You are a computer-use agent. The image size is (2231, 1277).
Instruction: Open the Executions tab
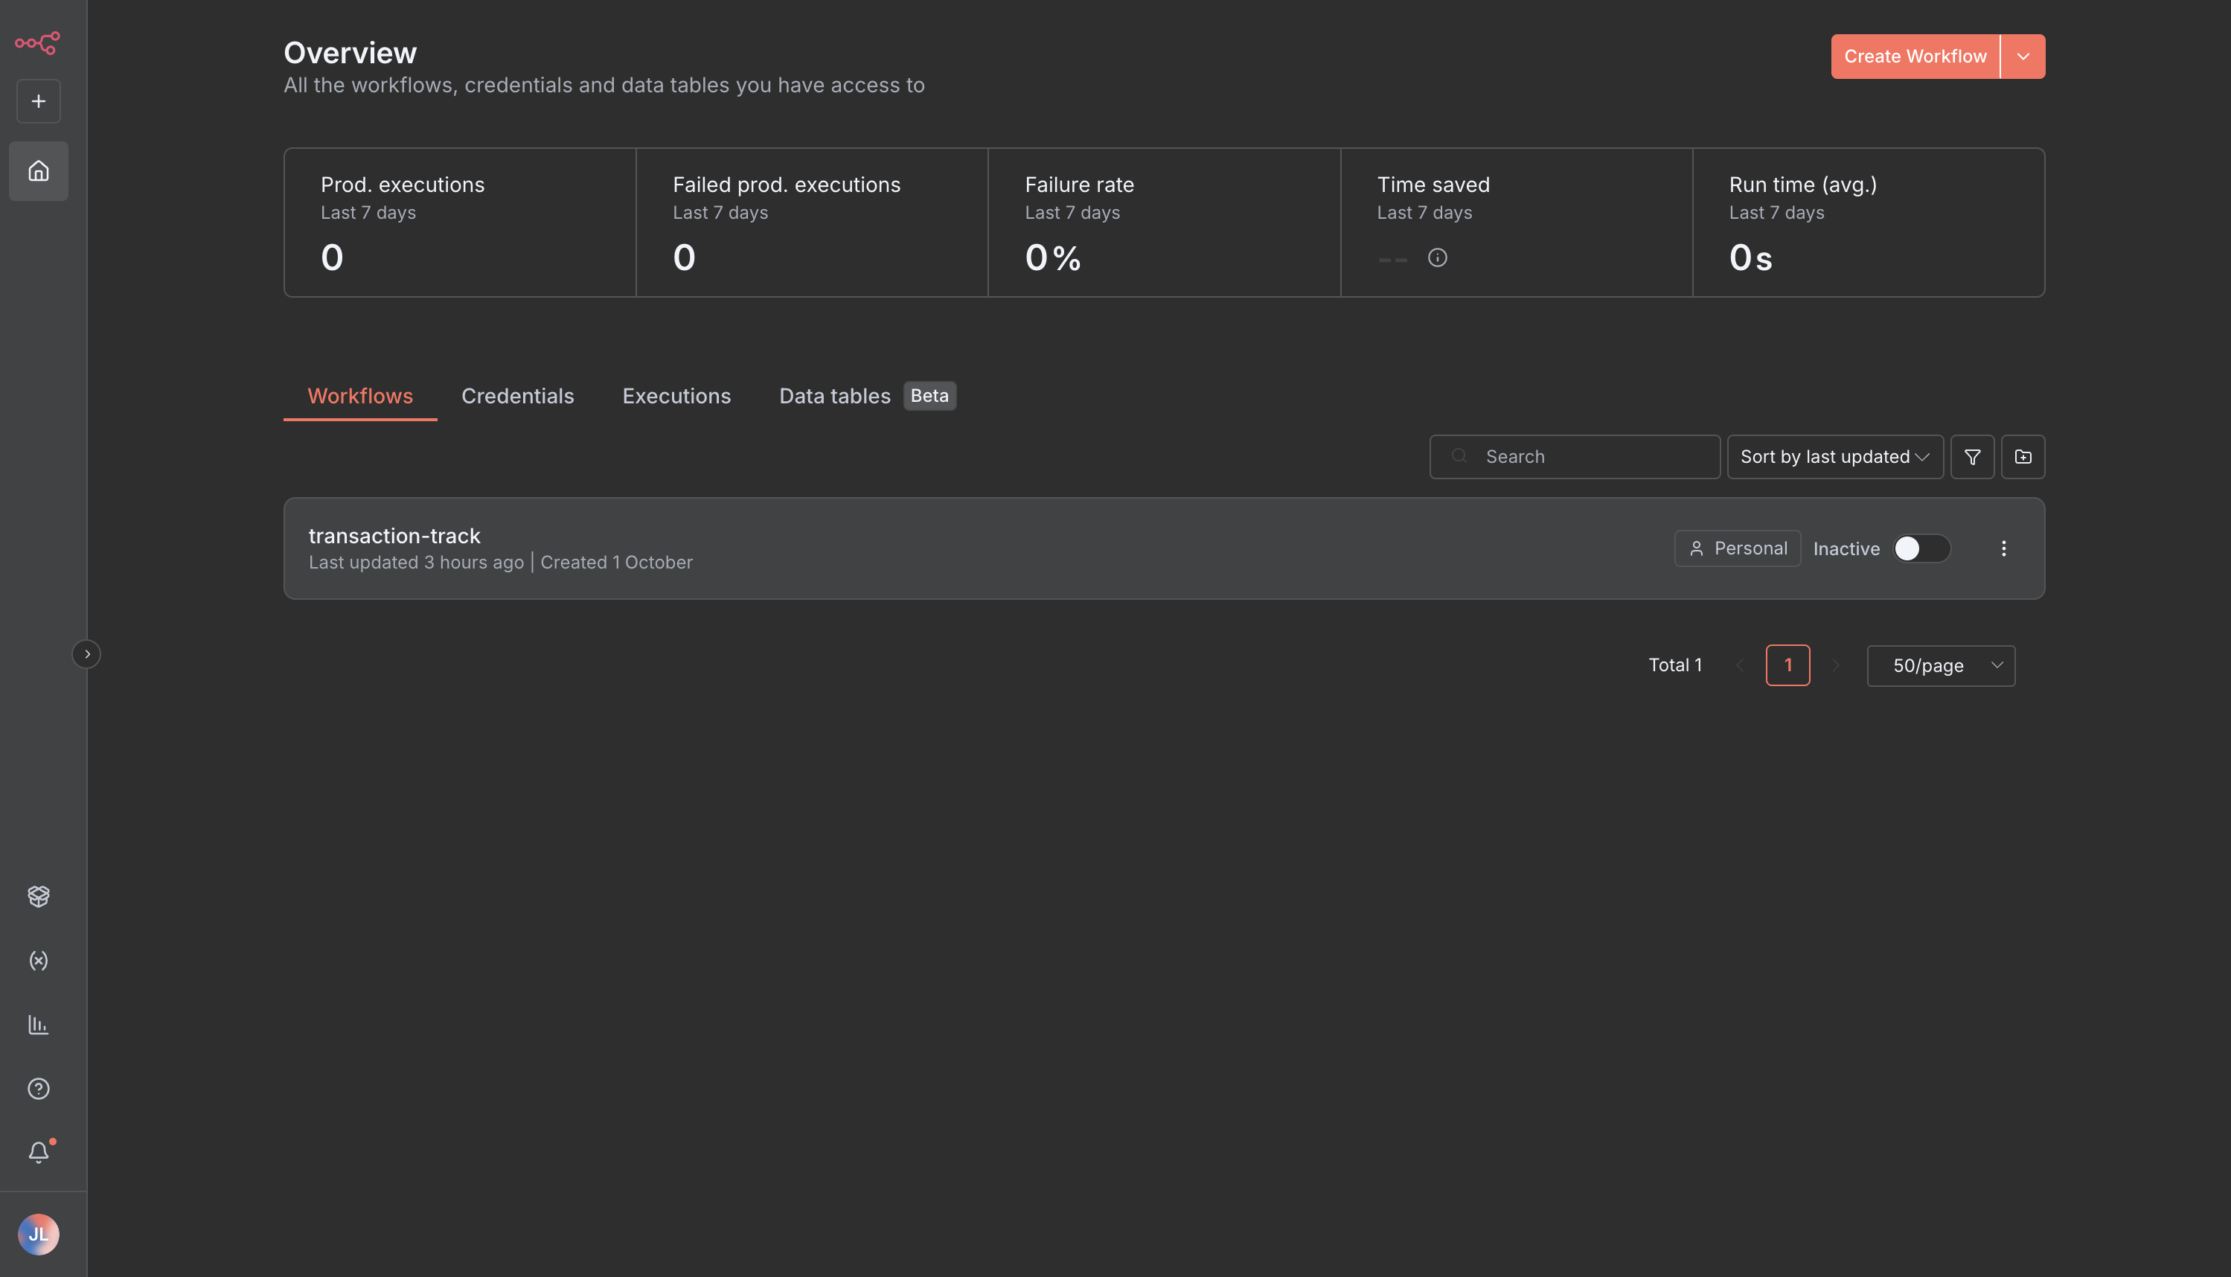click(676, 396)
